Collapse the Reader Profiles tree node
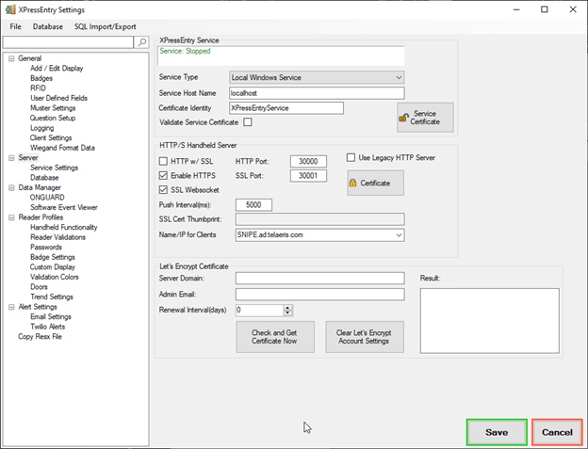This screenshot has width=588, height=449. [10, 217]
